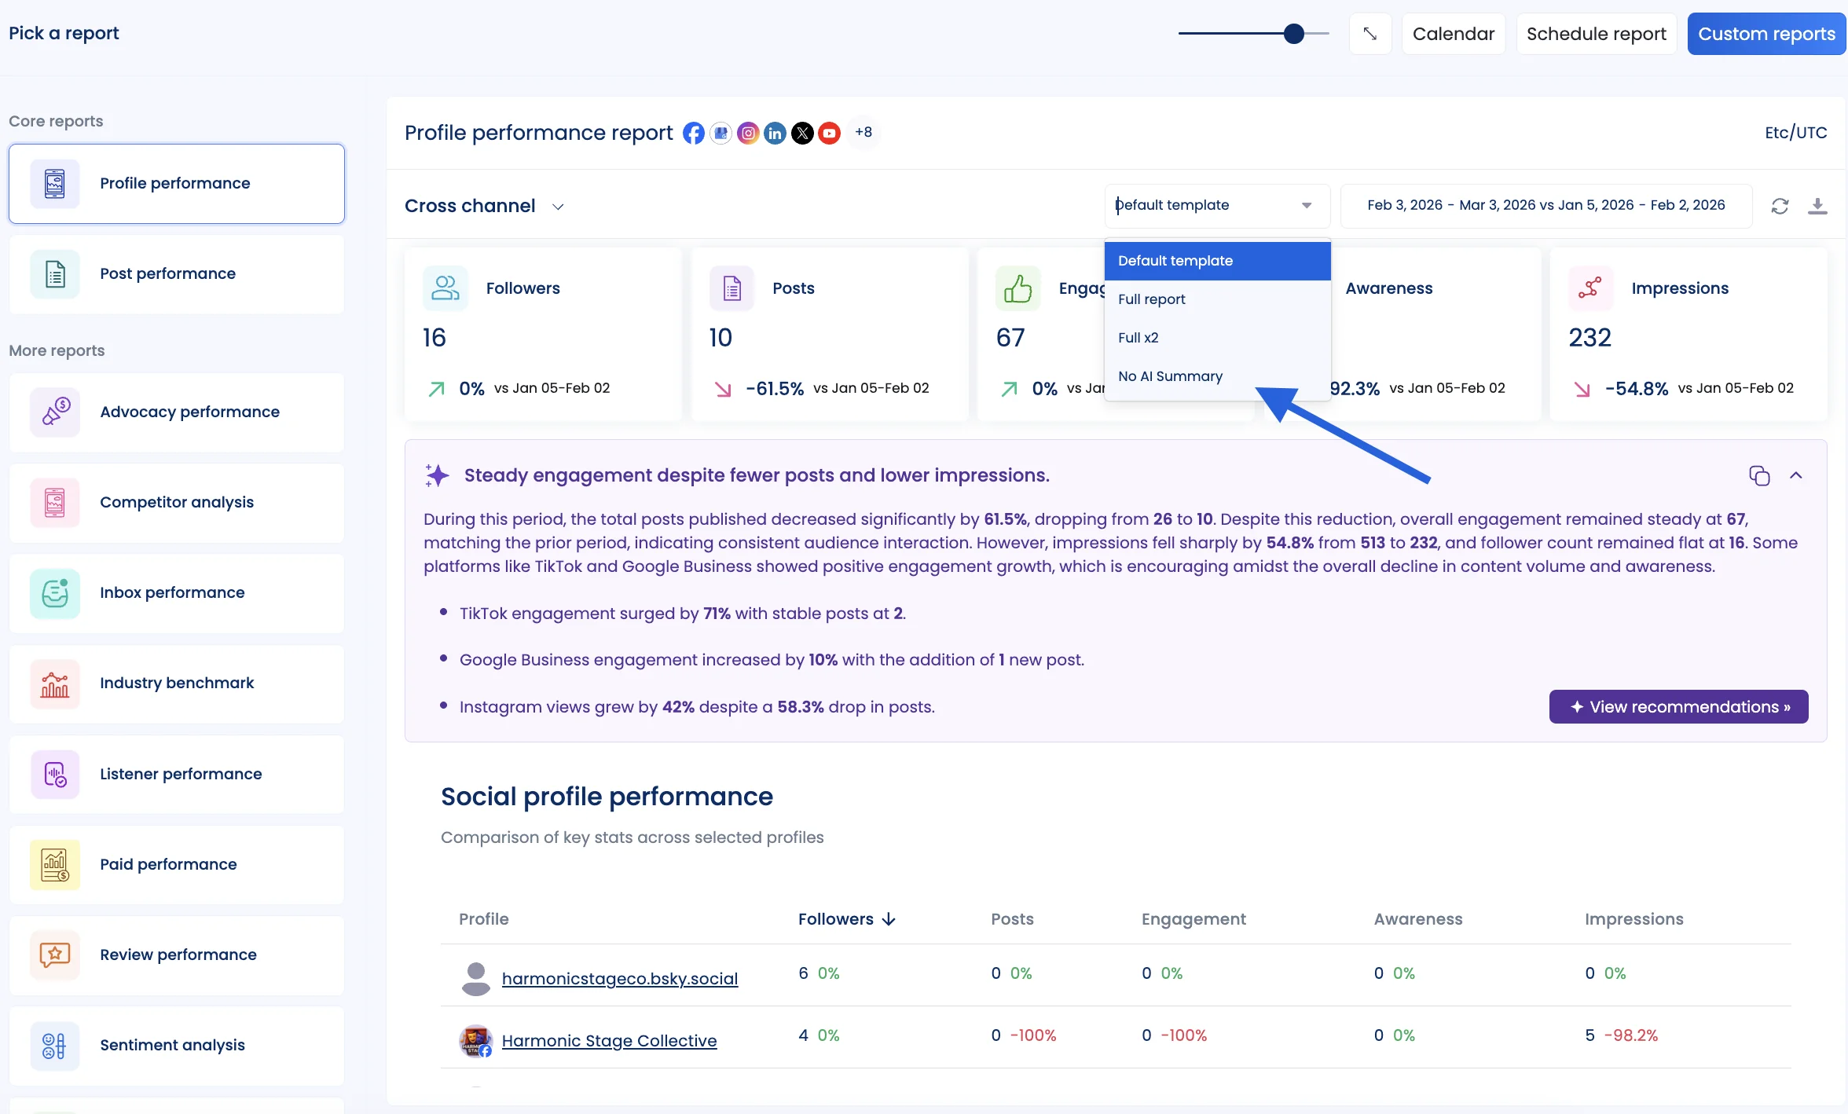The width and height of the screenshot is (1848, 1114).
Task: Open the Calendar button
Action: pyautogui.click(x=1454, y=34)
